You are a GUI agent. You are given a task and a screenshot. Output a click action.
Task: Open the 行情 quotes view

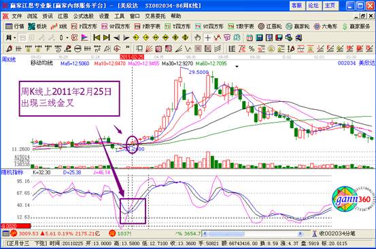point(14,26)
